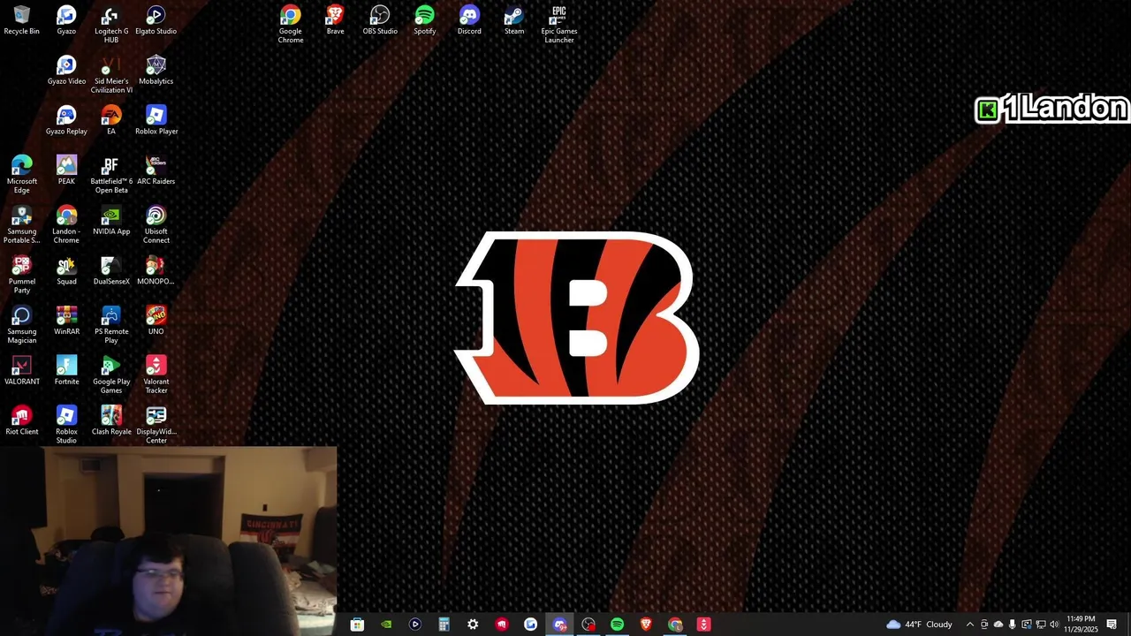Open the EA app desktop icon

[x=111, y=121]
